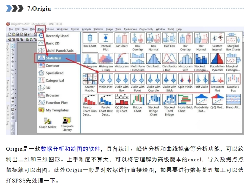Select the Statistical plot category

pos(59,58)
